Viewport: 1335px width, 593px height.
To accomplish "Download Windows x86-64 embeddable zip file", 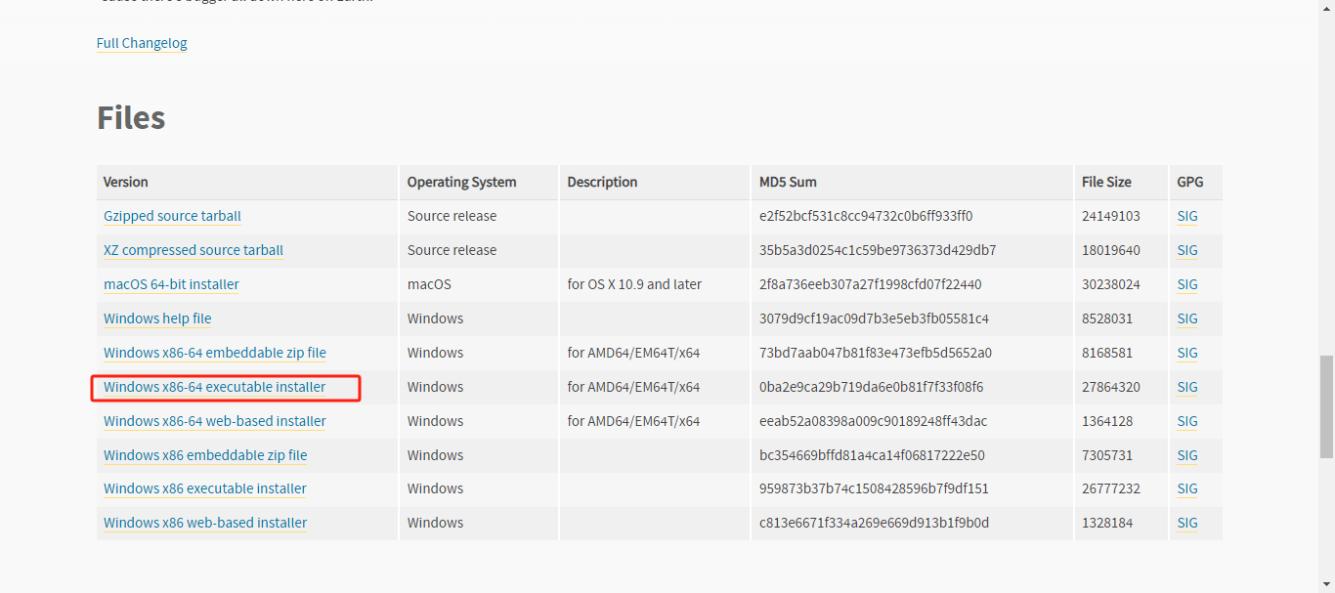I will pos(215,353).
